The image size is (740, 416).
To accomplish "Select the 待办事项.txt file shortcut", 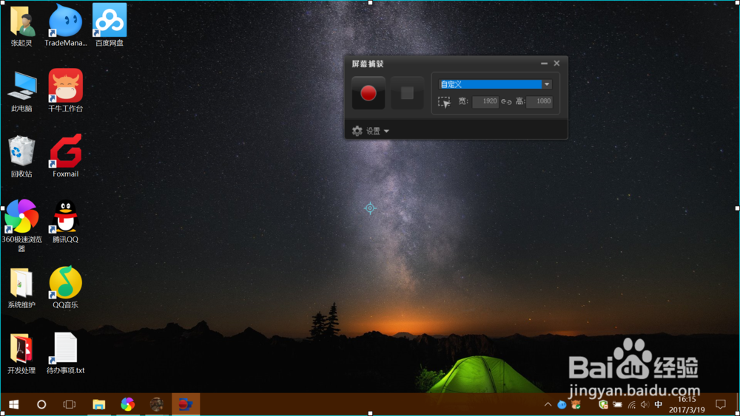I will click(66, 353).
